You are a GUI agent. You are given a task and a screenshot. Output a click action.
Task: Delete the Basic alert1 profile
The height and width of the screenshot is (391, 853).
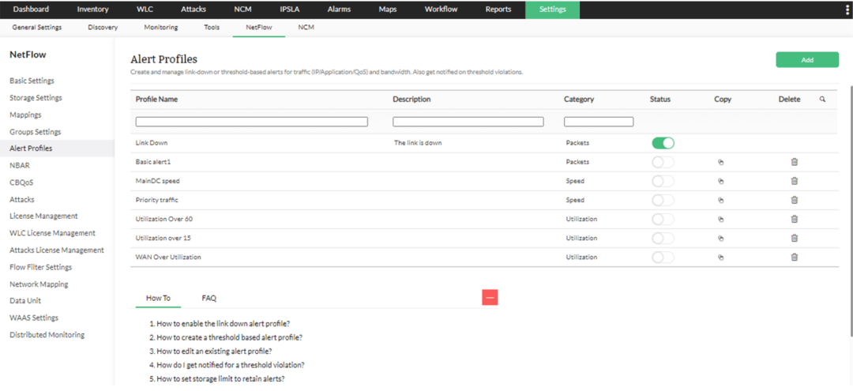pos(795,162)
